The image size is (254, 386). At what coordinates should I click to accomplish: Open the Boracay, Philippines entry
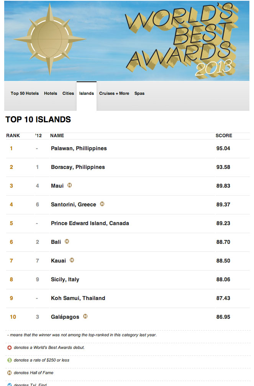coord(78,167)
